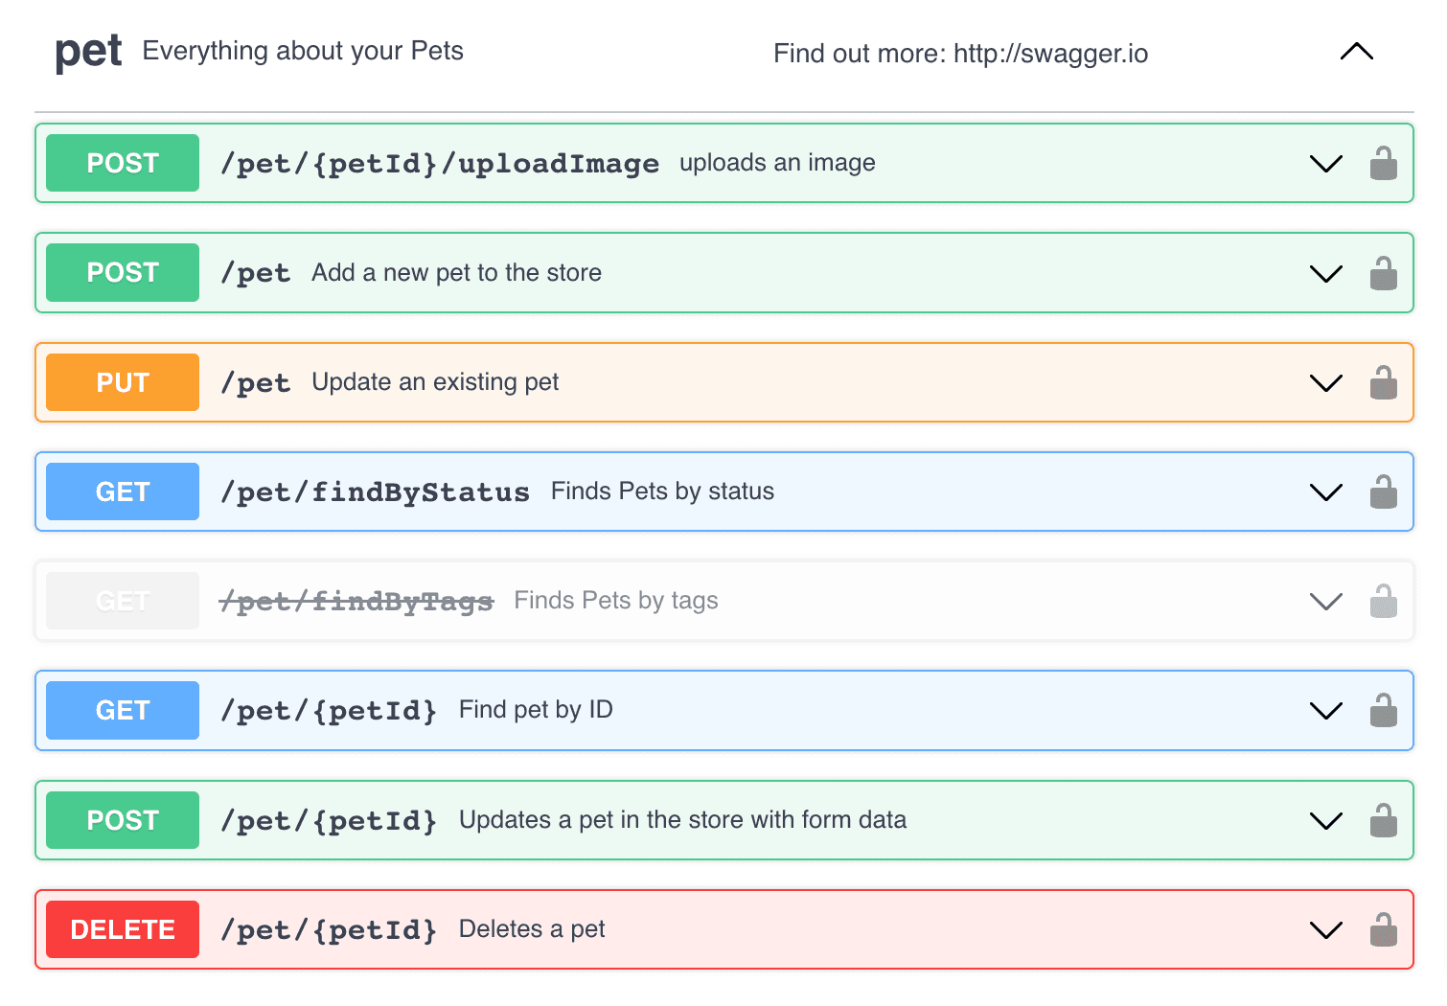Collapse the pet section with the top chevron
The width and height of the screenshot is (1447, 1006).
tap(1355, 53)
